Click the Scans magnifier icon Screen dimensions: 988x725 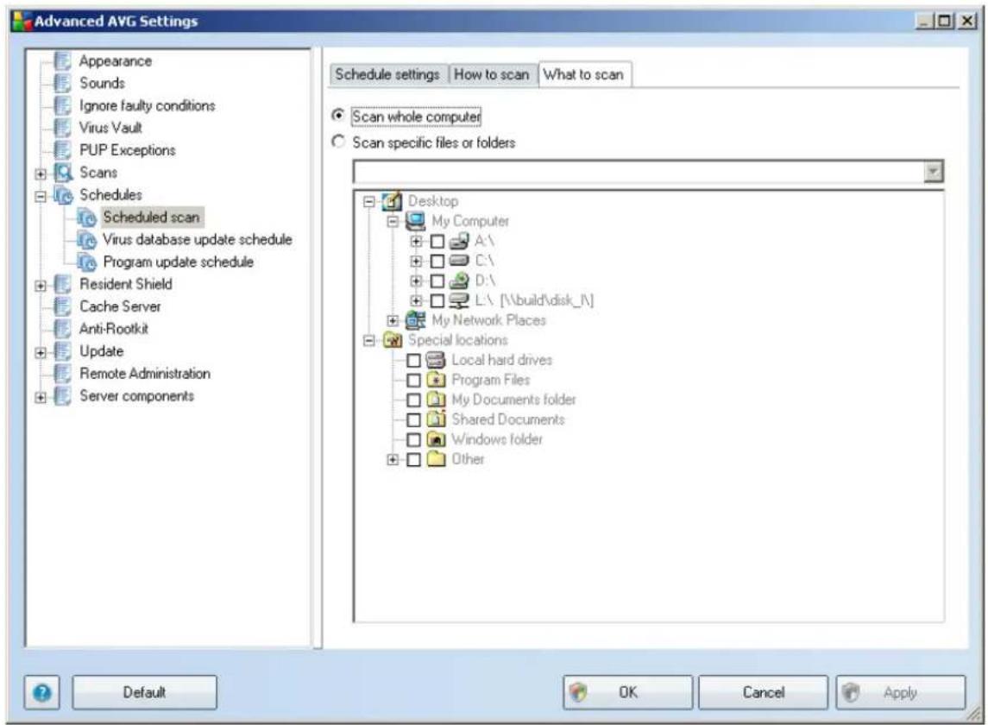coord(63,172)
